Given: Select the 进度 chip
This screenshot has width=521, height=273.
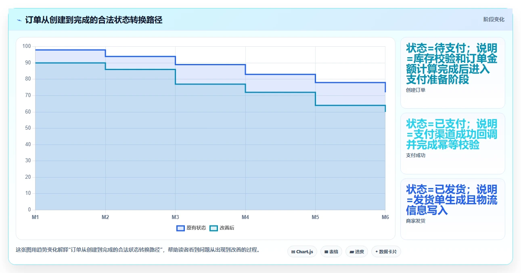Looking at the screenshot, I should 357,252.
